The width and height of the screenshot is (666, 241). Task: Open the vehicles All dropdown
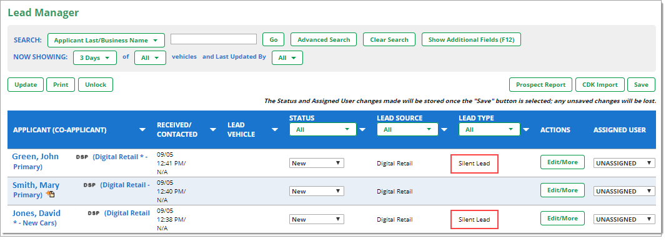[x=150, y=57]
